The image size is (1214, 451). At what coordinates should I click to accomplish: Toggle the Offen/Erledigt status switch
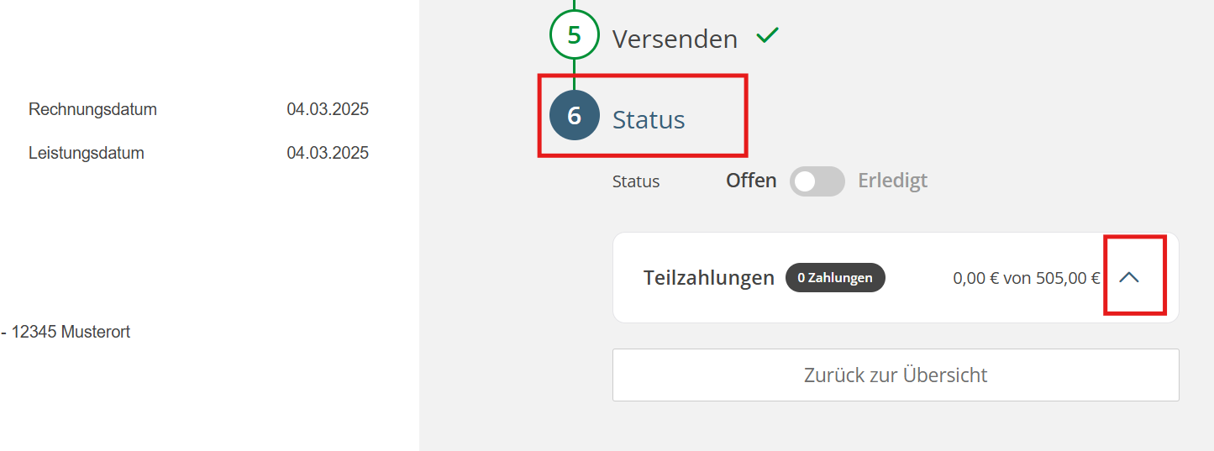pyautogui.click(x=817, y=181)
